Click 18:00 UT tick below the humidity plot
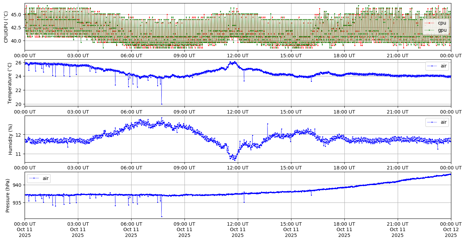The image size is (465, 241). click(344, 167)
